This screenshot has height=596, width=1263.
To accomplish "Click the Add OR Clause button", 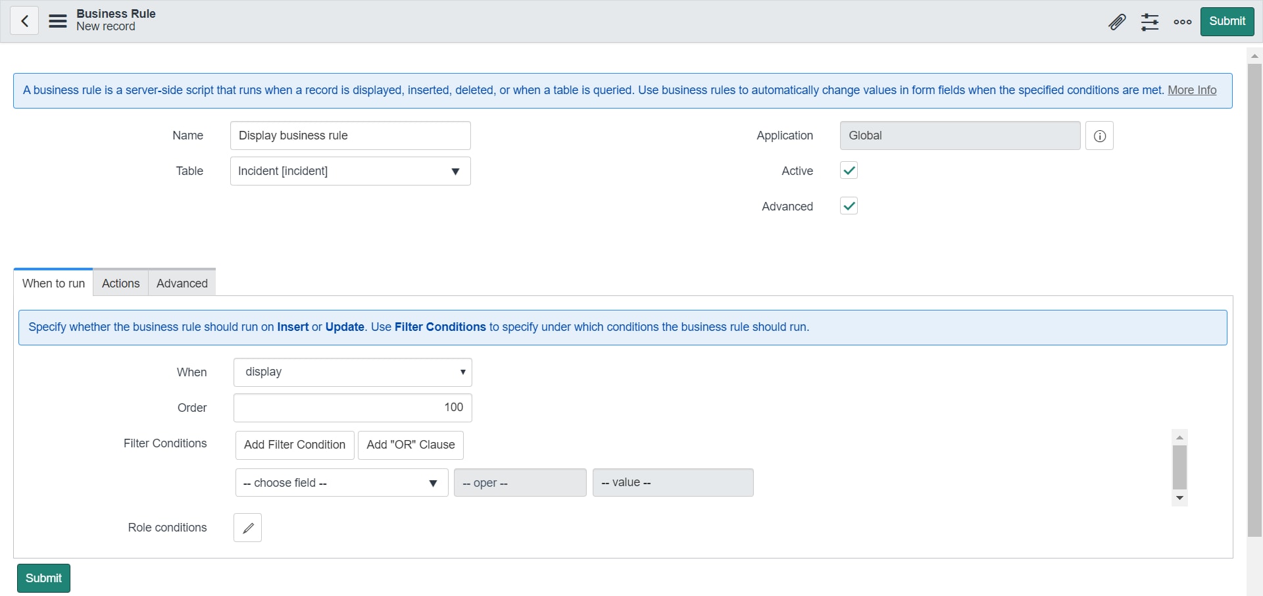I will tap(410, 445).
